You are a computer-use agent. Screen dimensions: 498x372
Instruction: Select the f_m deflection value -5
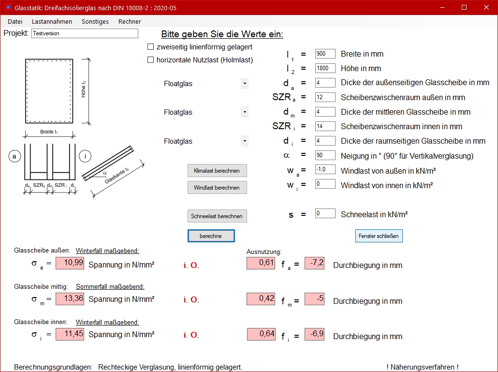coord(314,299)
